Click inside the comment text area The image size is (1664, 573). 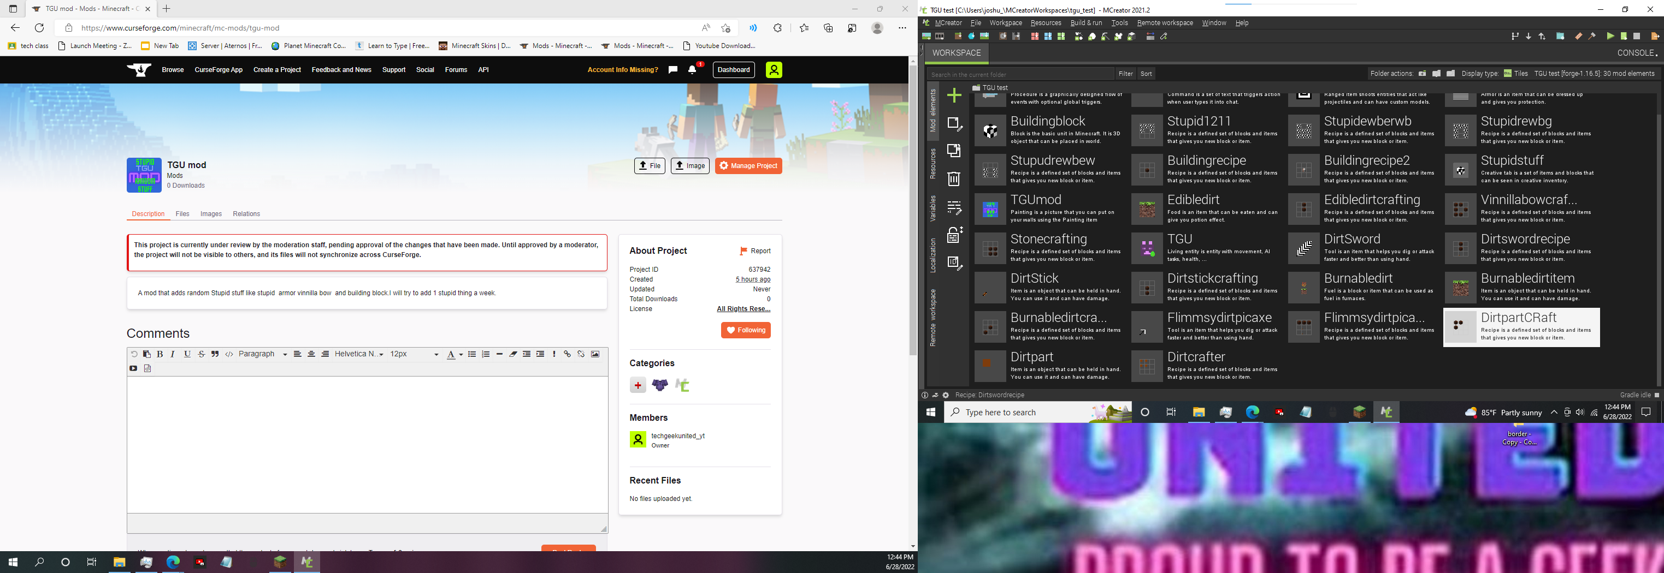(367, 445)
